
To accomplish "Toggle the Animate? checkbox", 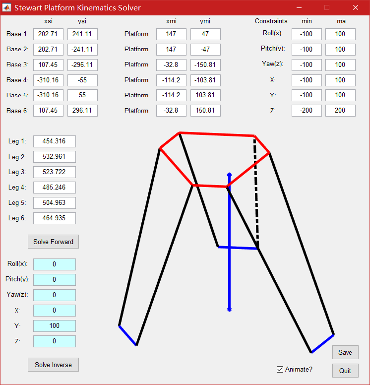I will click(281, 370).
